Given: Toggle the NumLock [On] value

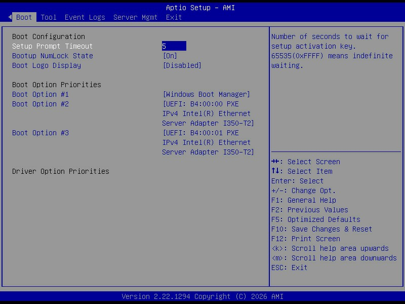Looking at the screenshot, I should [x=170, y=56].
